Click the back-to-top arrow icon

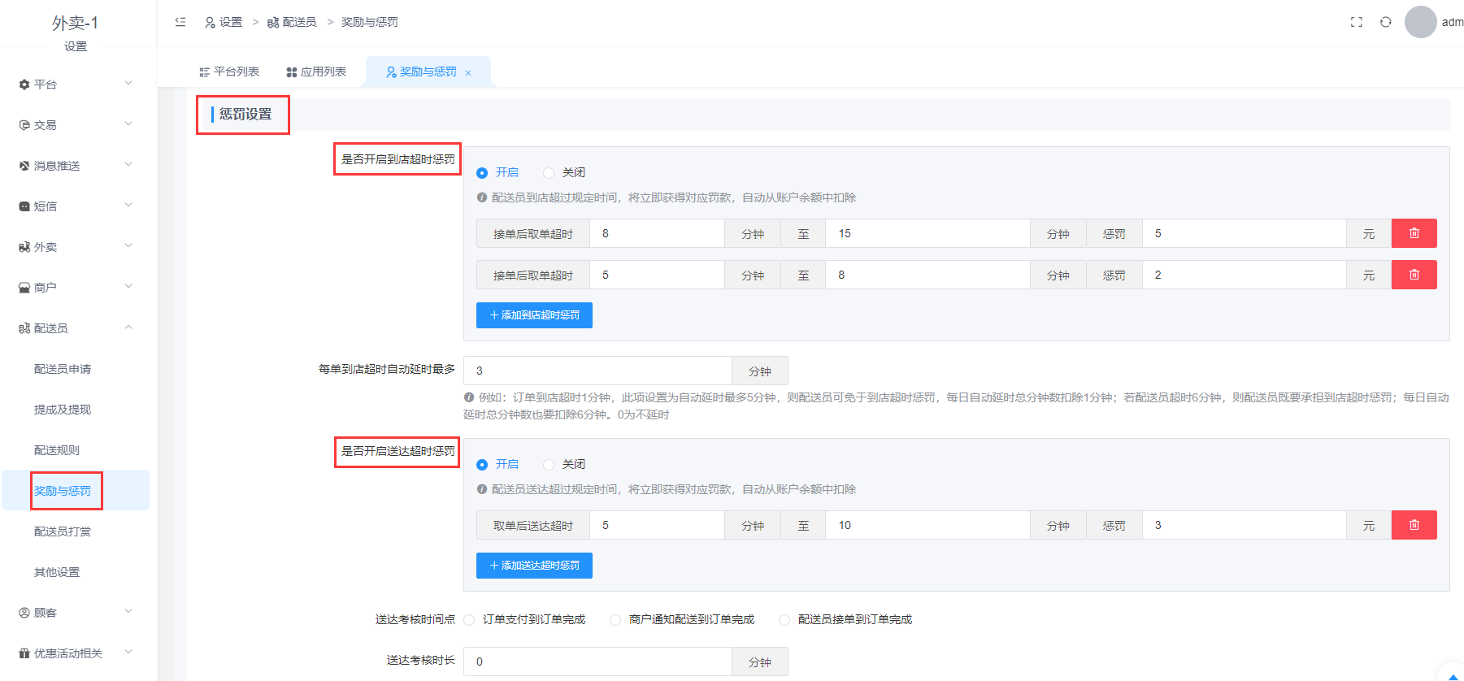click(1453, 676)
